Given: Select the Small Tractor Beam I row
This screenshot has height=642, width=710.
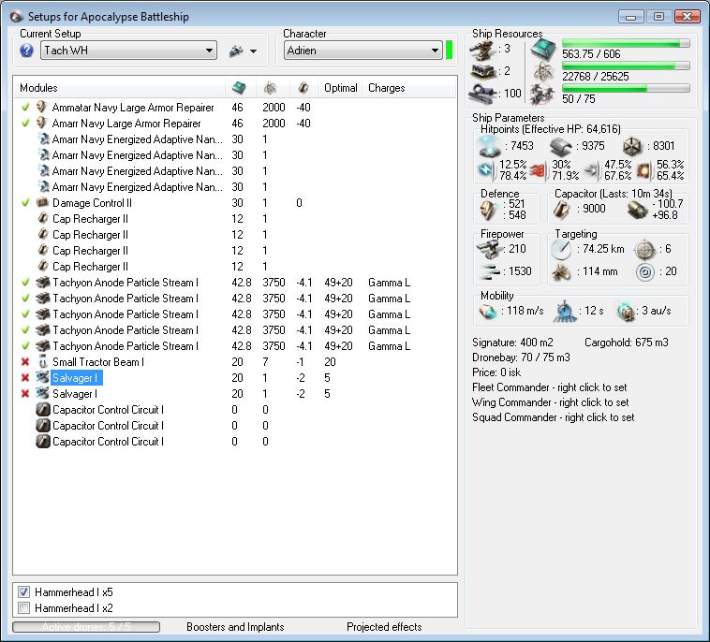Looking at the screenshot, I should (234, 362).
